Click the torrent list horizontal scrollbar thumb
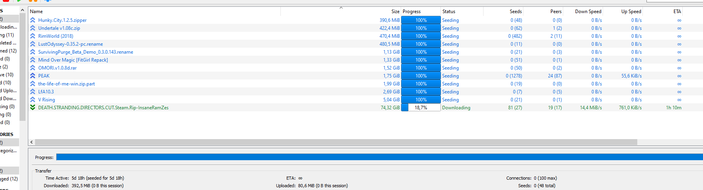Image resolution: width=703 pixels, height=190 pixels. click(336, 142)
